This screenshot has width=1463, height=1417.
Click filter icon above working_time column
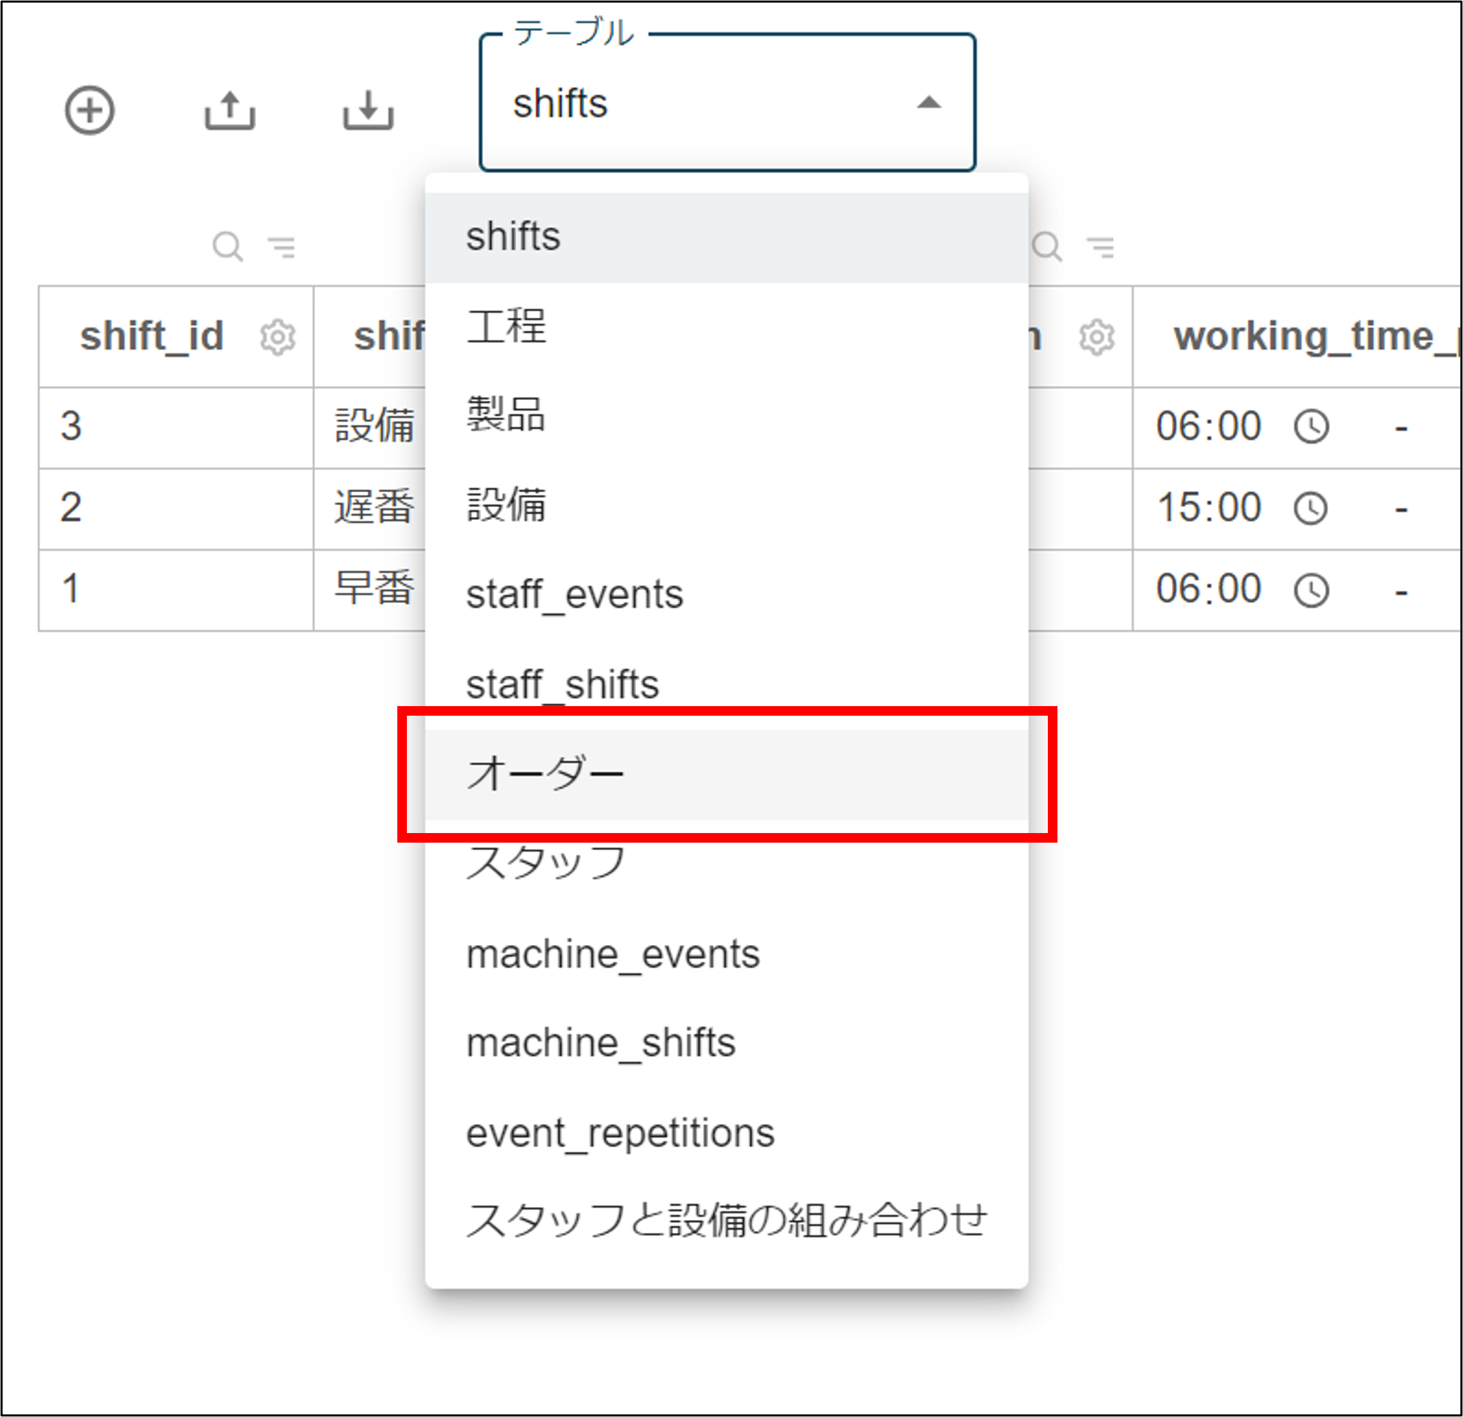point(1101,246)
